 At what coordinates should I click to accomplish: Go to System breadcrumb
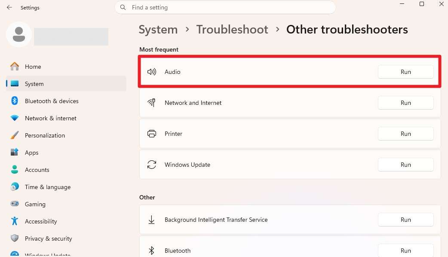[158, 29]
